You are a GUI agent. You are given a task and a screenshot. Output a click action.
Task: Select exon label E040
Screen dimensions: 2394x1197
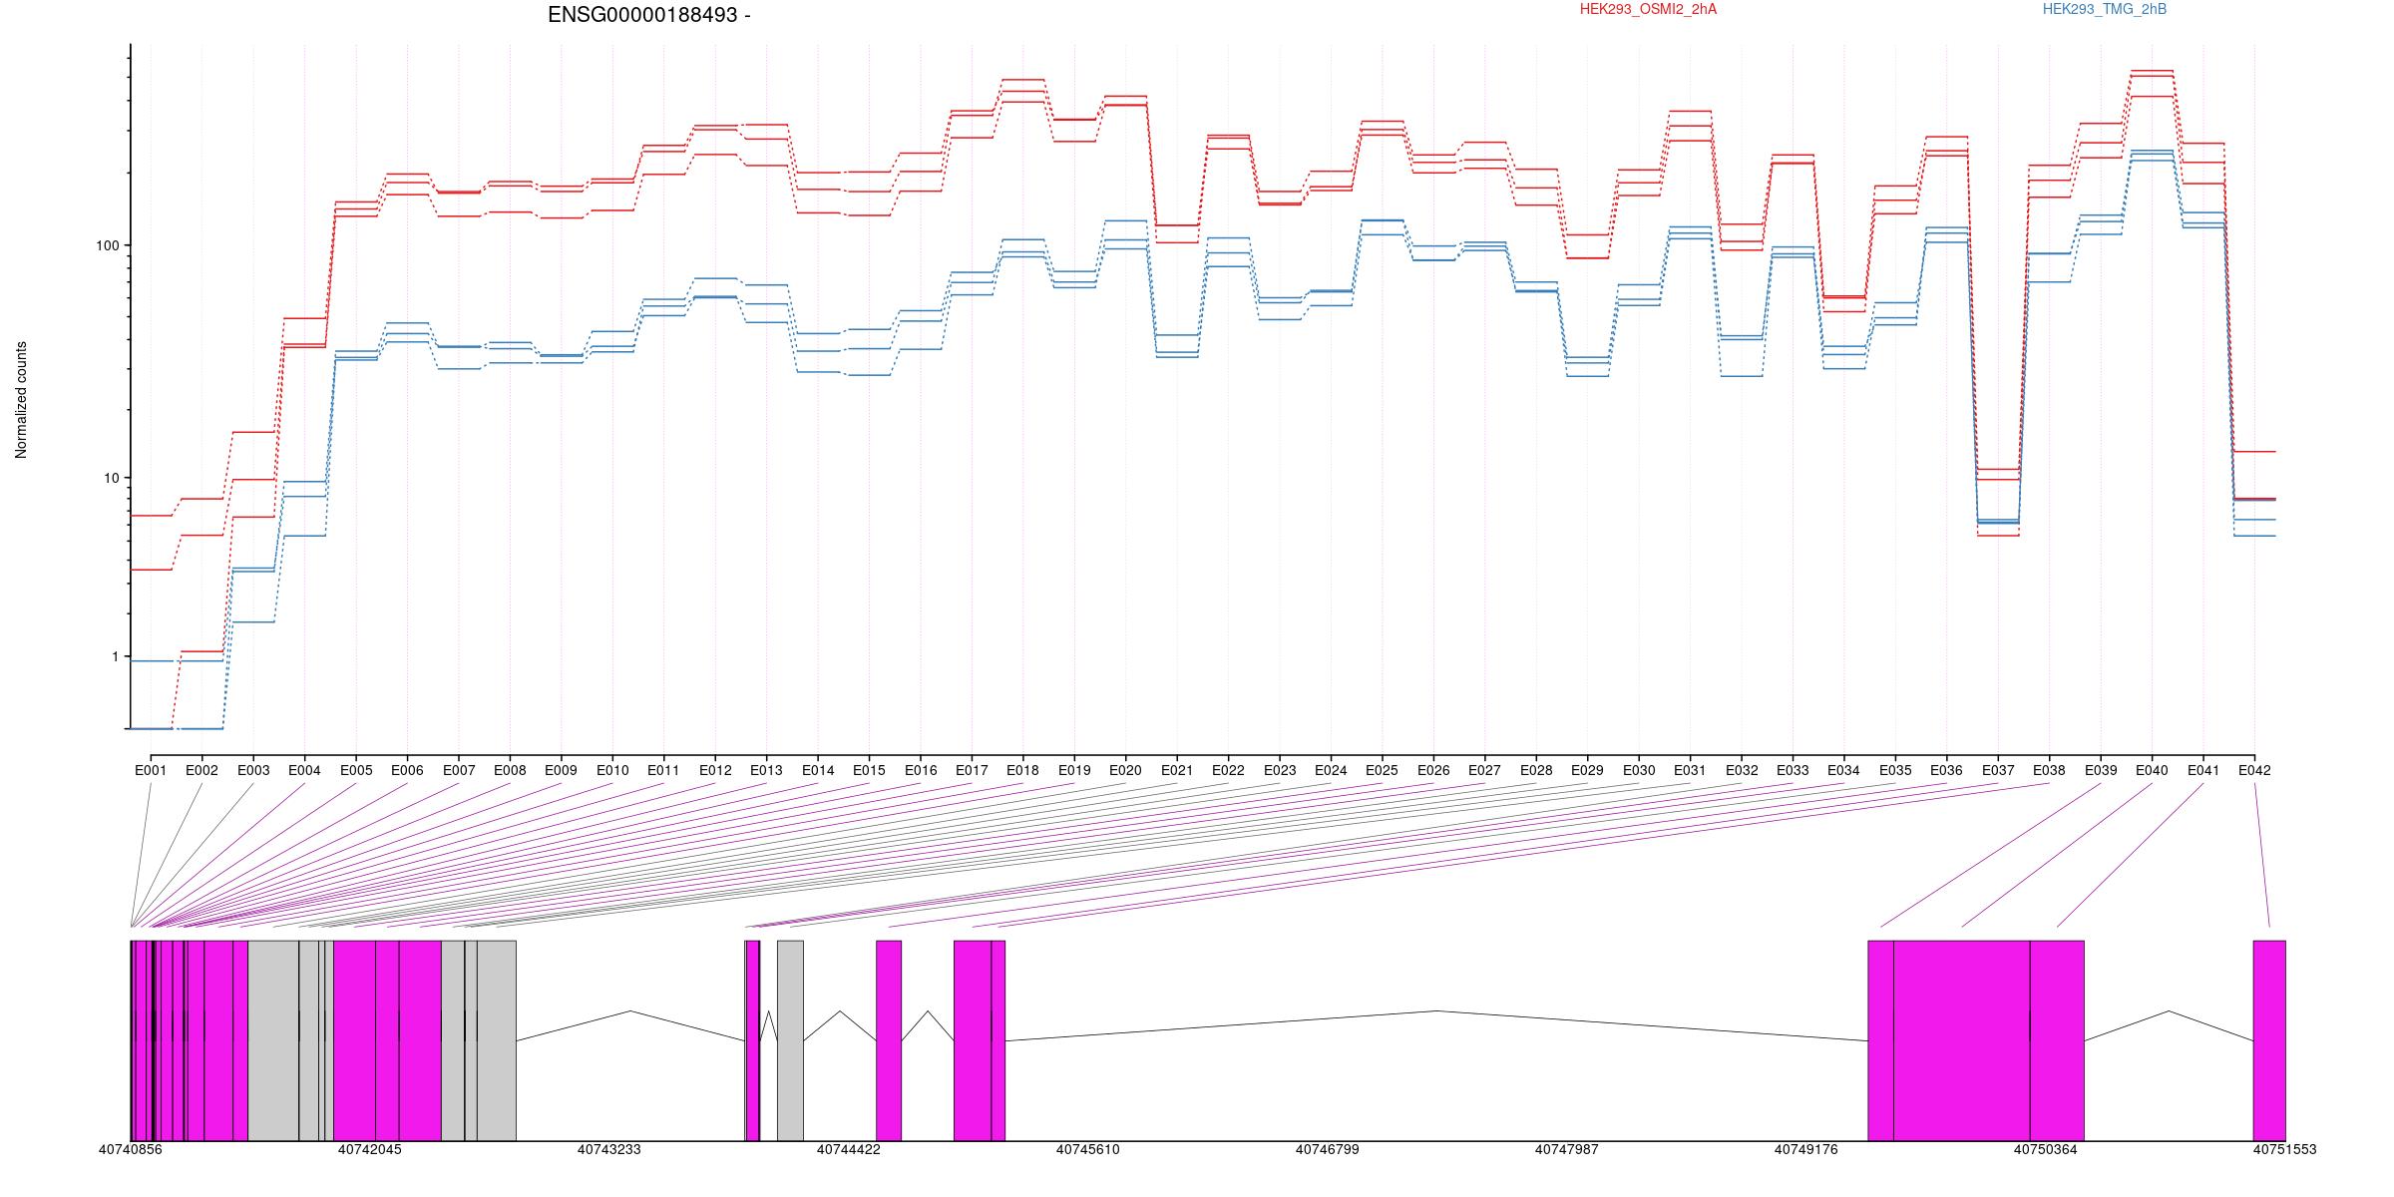point(2152,770)
